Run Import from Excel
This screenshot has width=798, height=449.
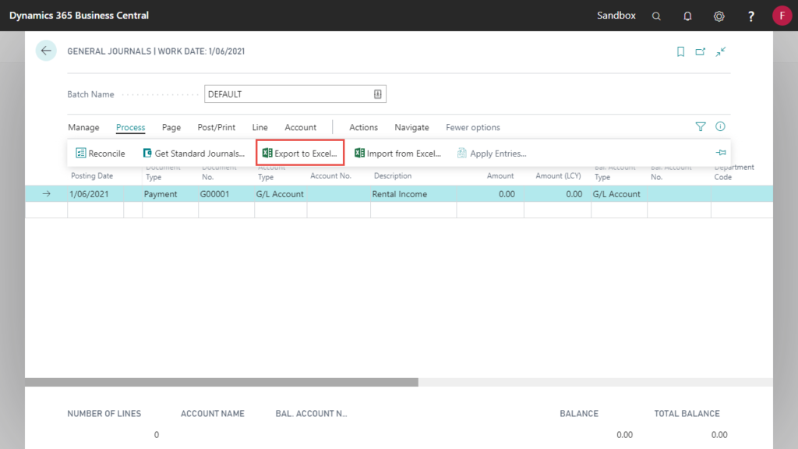click(397, 153)
